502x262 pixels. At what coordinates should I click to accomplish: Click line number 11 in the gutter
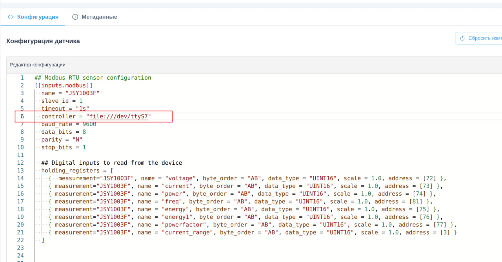click(x=20, y=155)
